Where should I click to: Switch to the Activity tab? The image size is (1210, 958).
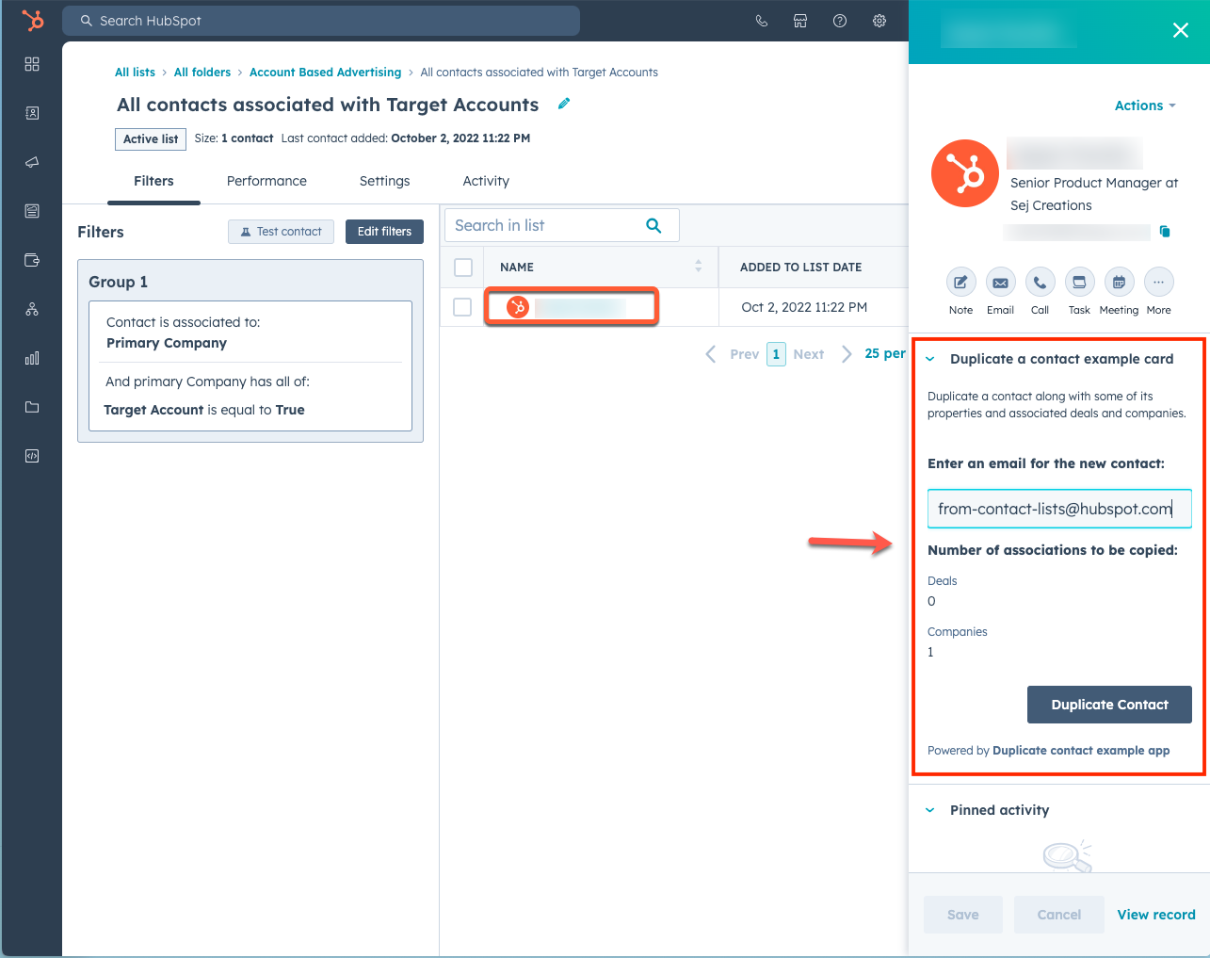click(486, 181)
